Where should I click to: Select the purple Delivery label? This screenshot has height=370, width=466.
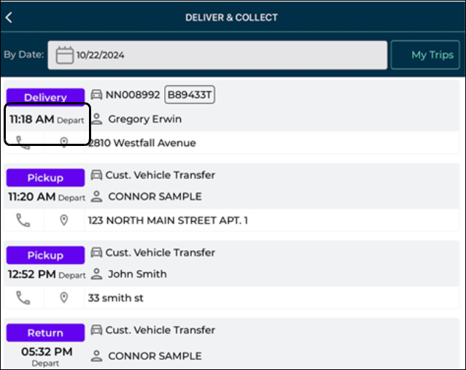point(45,97)
